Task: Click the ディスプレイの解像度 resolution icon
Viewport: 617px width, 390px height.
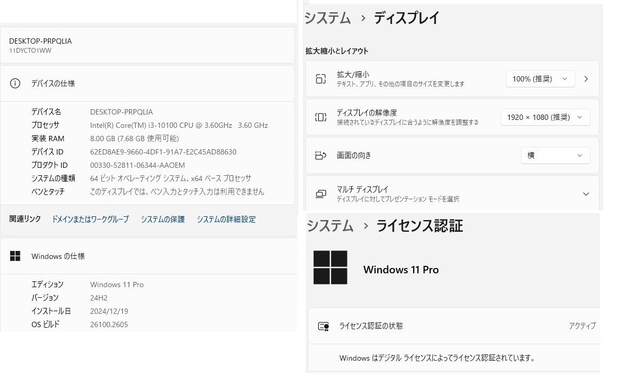Action: [321, 117]
